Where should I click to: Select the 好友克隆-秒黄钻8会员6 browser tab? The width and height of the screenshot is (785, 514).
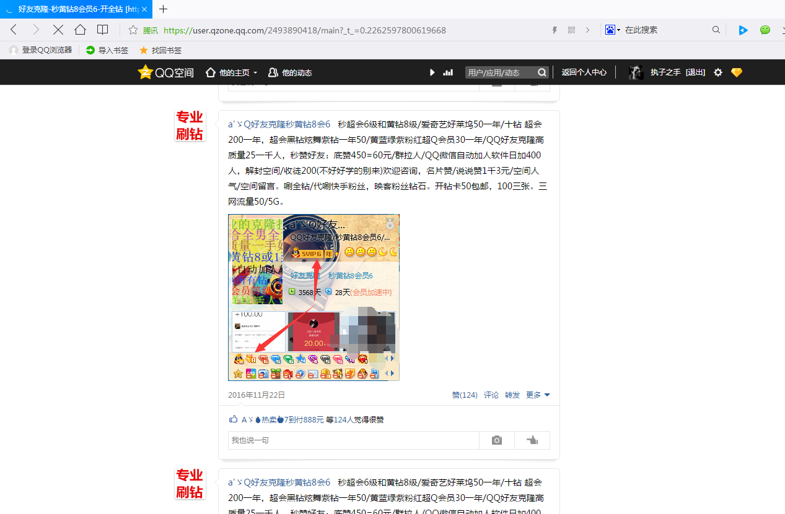pos(76,9)
